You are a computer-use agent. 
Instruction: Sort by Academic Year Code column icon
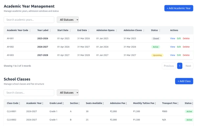coord(30,31)
